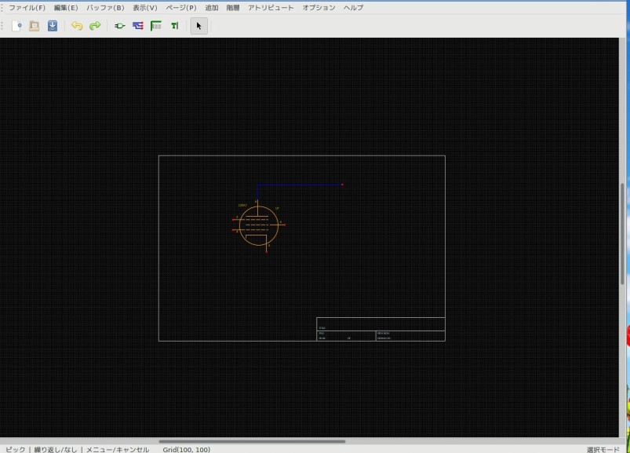Select the Add Text tool
The height and width of the screenshot is (453, 630).
click(x=174, y=26)
